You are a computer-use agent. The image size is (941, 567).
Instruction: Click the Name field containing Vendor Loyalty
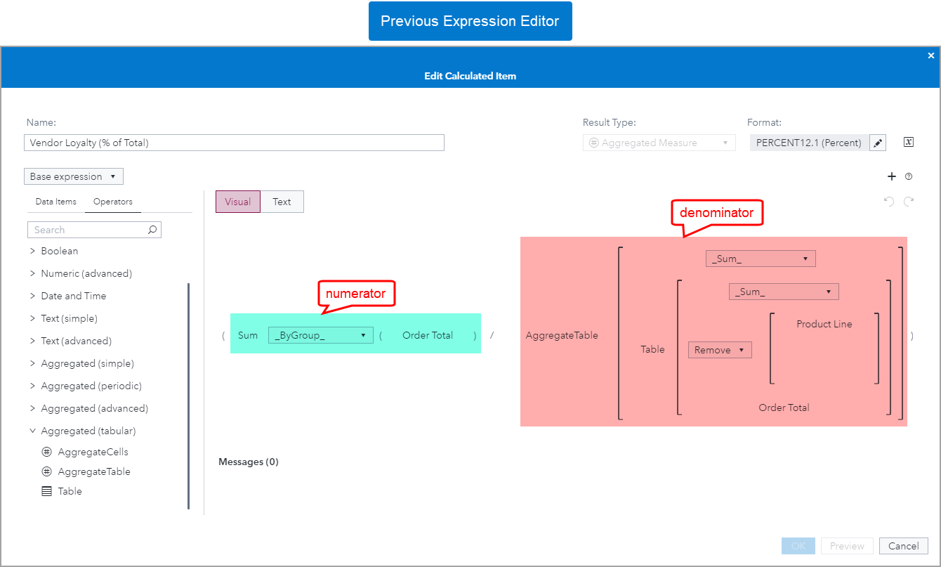234,142
